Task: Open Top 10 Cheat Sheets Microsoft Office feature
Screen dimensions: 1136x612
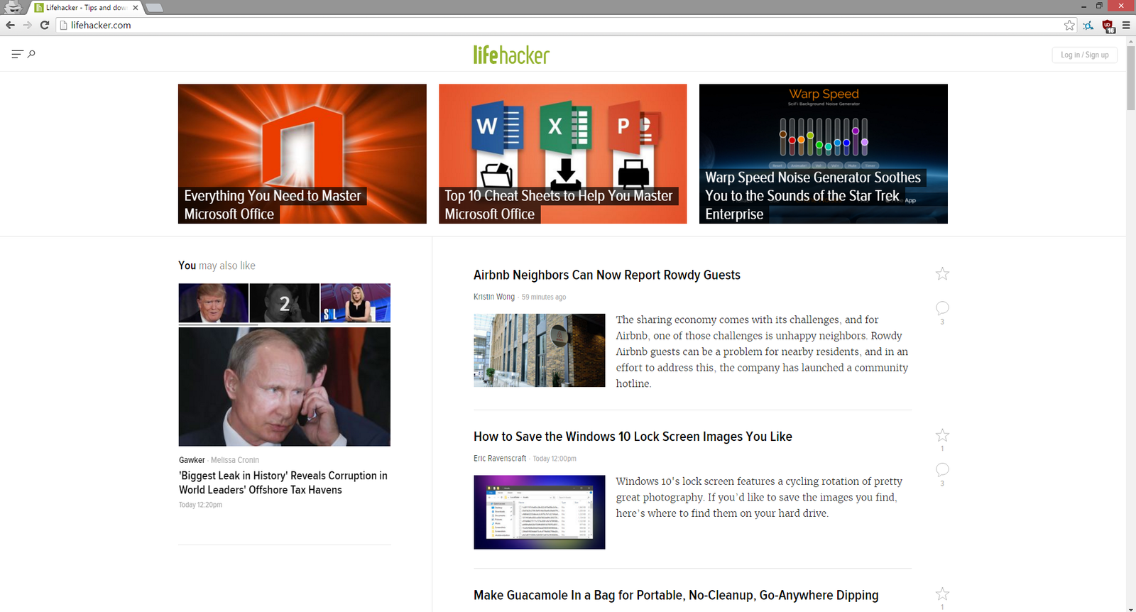Action: click(562, 153)
